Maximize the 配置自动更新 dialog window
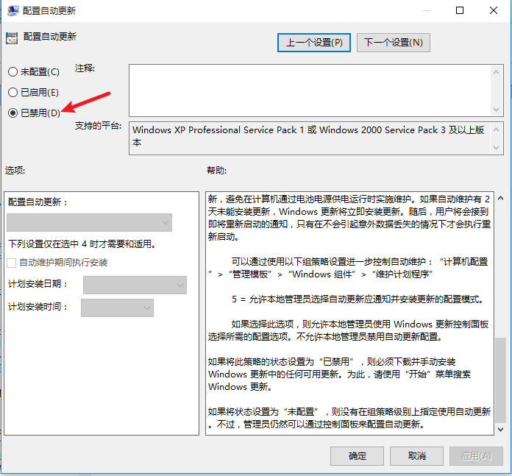This screenshot has width=512, height=476. pos(460,11)
